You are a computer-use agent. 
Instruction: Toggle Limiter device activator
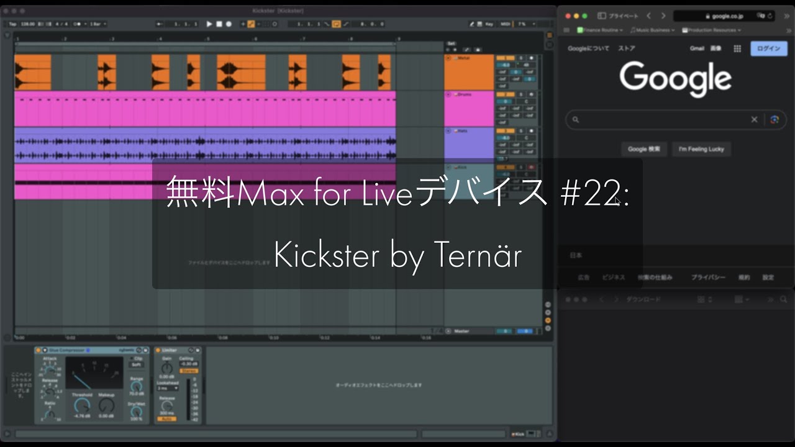[x=158, y=350]
